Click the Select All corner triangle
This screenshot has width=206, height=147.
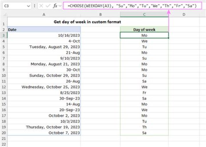pyautogui.click(x=4, y=14)
